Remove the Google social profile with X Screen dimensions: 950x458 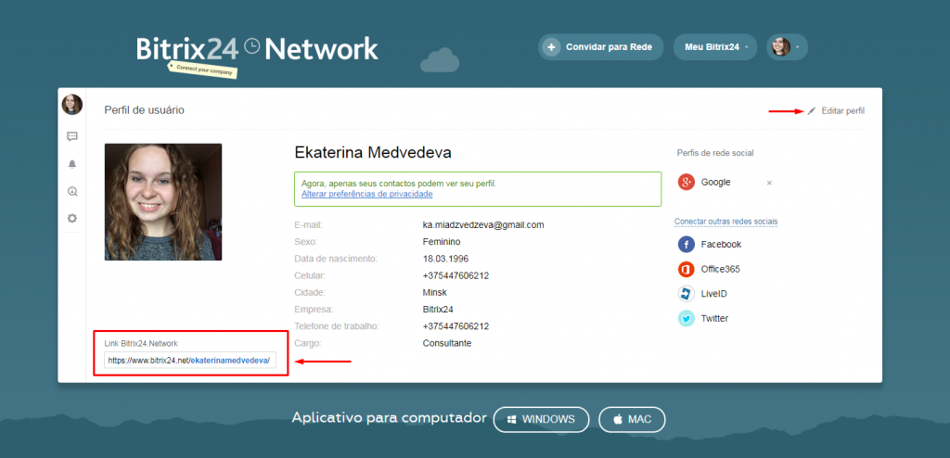point(769,183)
